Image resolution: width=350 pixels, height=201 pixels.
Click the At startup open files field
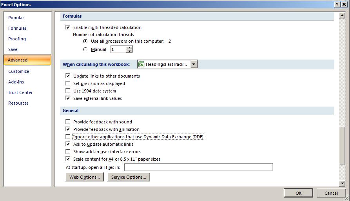(198, 167)
